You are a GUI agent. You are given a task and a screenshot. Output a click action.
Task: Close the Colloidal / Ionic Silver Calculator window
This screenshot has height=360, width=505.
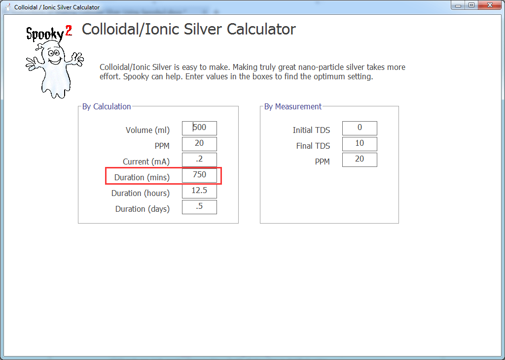click(490, 5)
